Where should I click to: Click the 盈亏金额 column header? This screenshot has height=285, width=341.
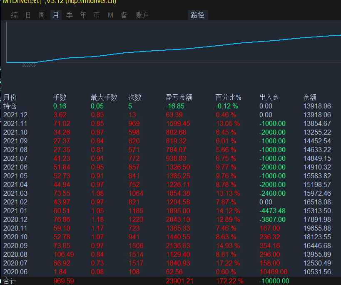pyautogui.click(x=179, y=97)
